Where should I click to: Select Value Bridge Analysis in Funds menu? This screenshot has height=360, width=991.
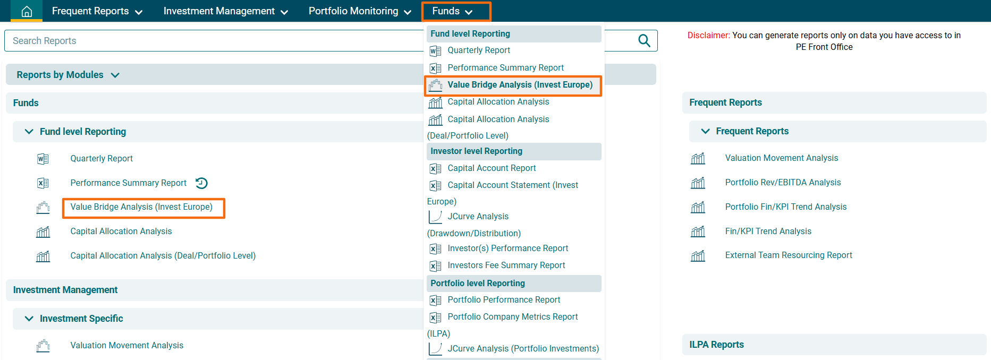[519, 85]
